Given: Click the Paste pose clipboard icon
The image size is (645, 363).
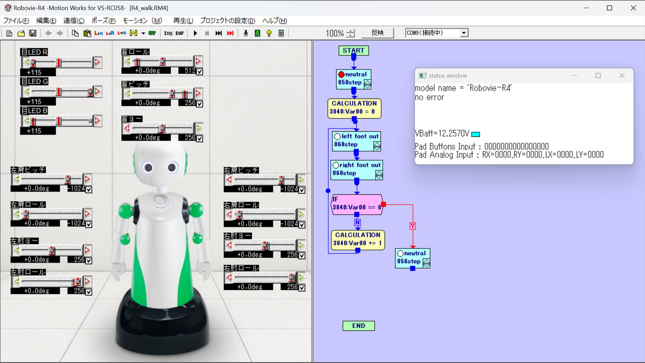Looking at the screenshot, I should click(87, 33).
